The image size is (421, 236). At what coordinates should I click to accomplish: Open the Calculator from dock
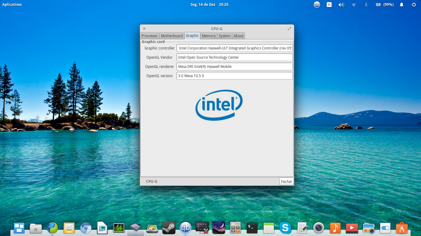pos(235,228)
